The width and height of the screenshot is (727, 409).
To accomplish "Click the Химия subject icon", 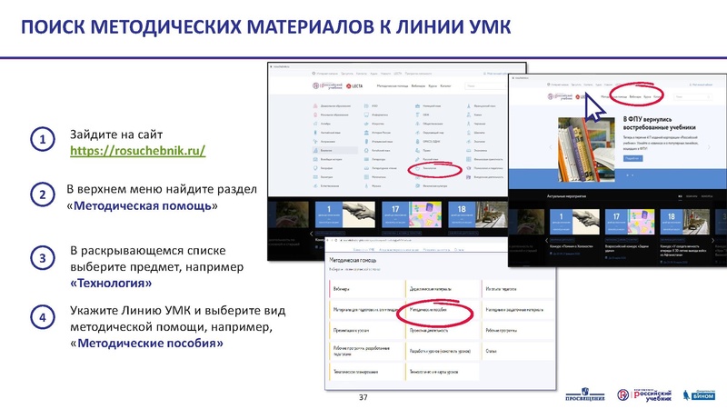I will (x=469, y=115).
